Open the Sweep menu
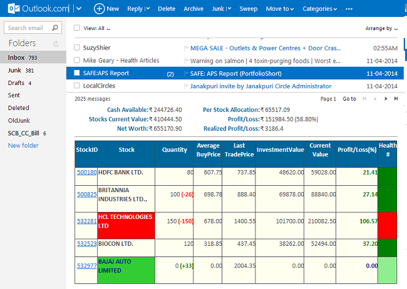Viewport: 407px width, 289px height. [249, 9]
